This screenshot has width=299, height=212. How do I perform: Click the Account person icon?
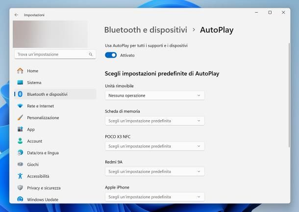click(x=20, y=141)
